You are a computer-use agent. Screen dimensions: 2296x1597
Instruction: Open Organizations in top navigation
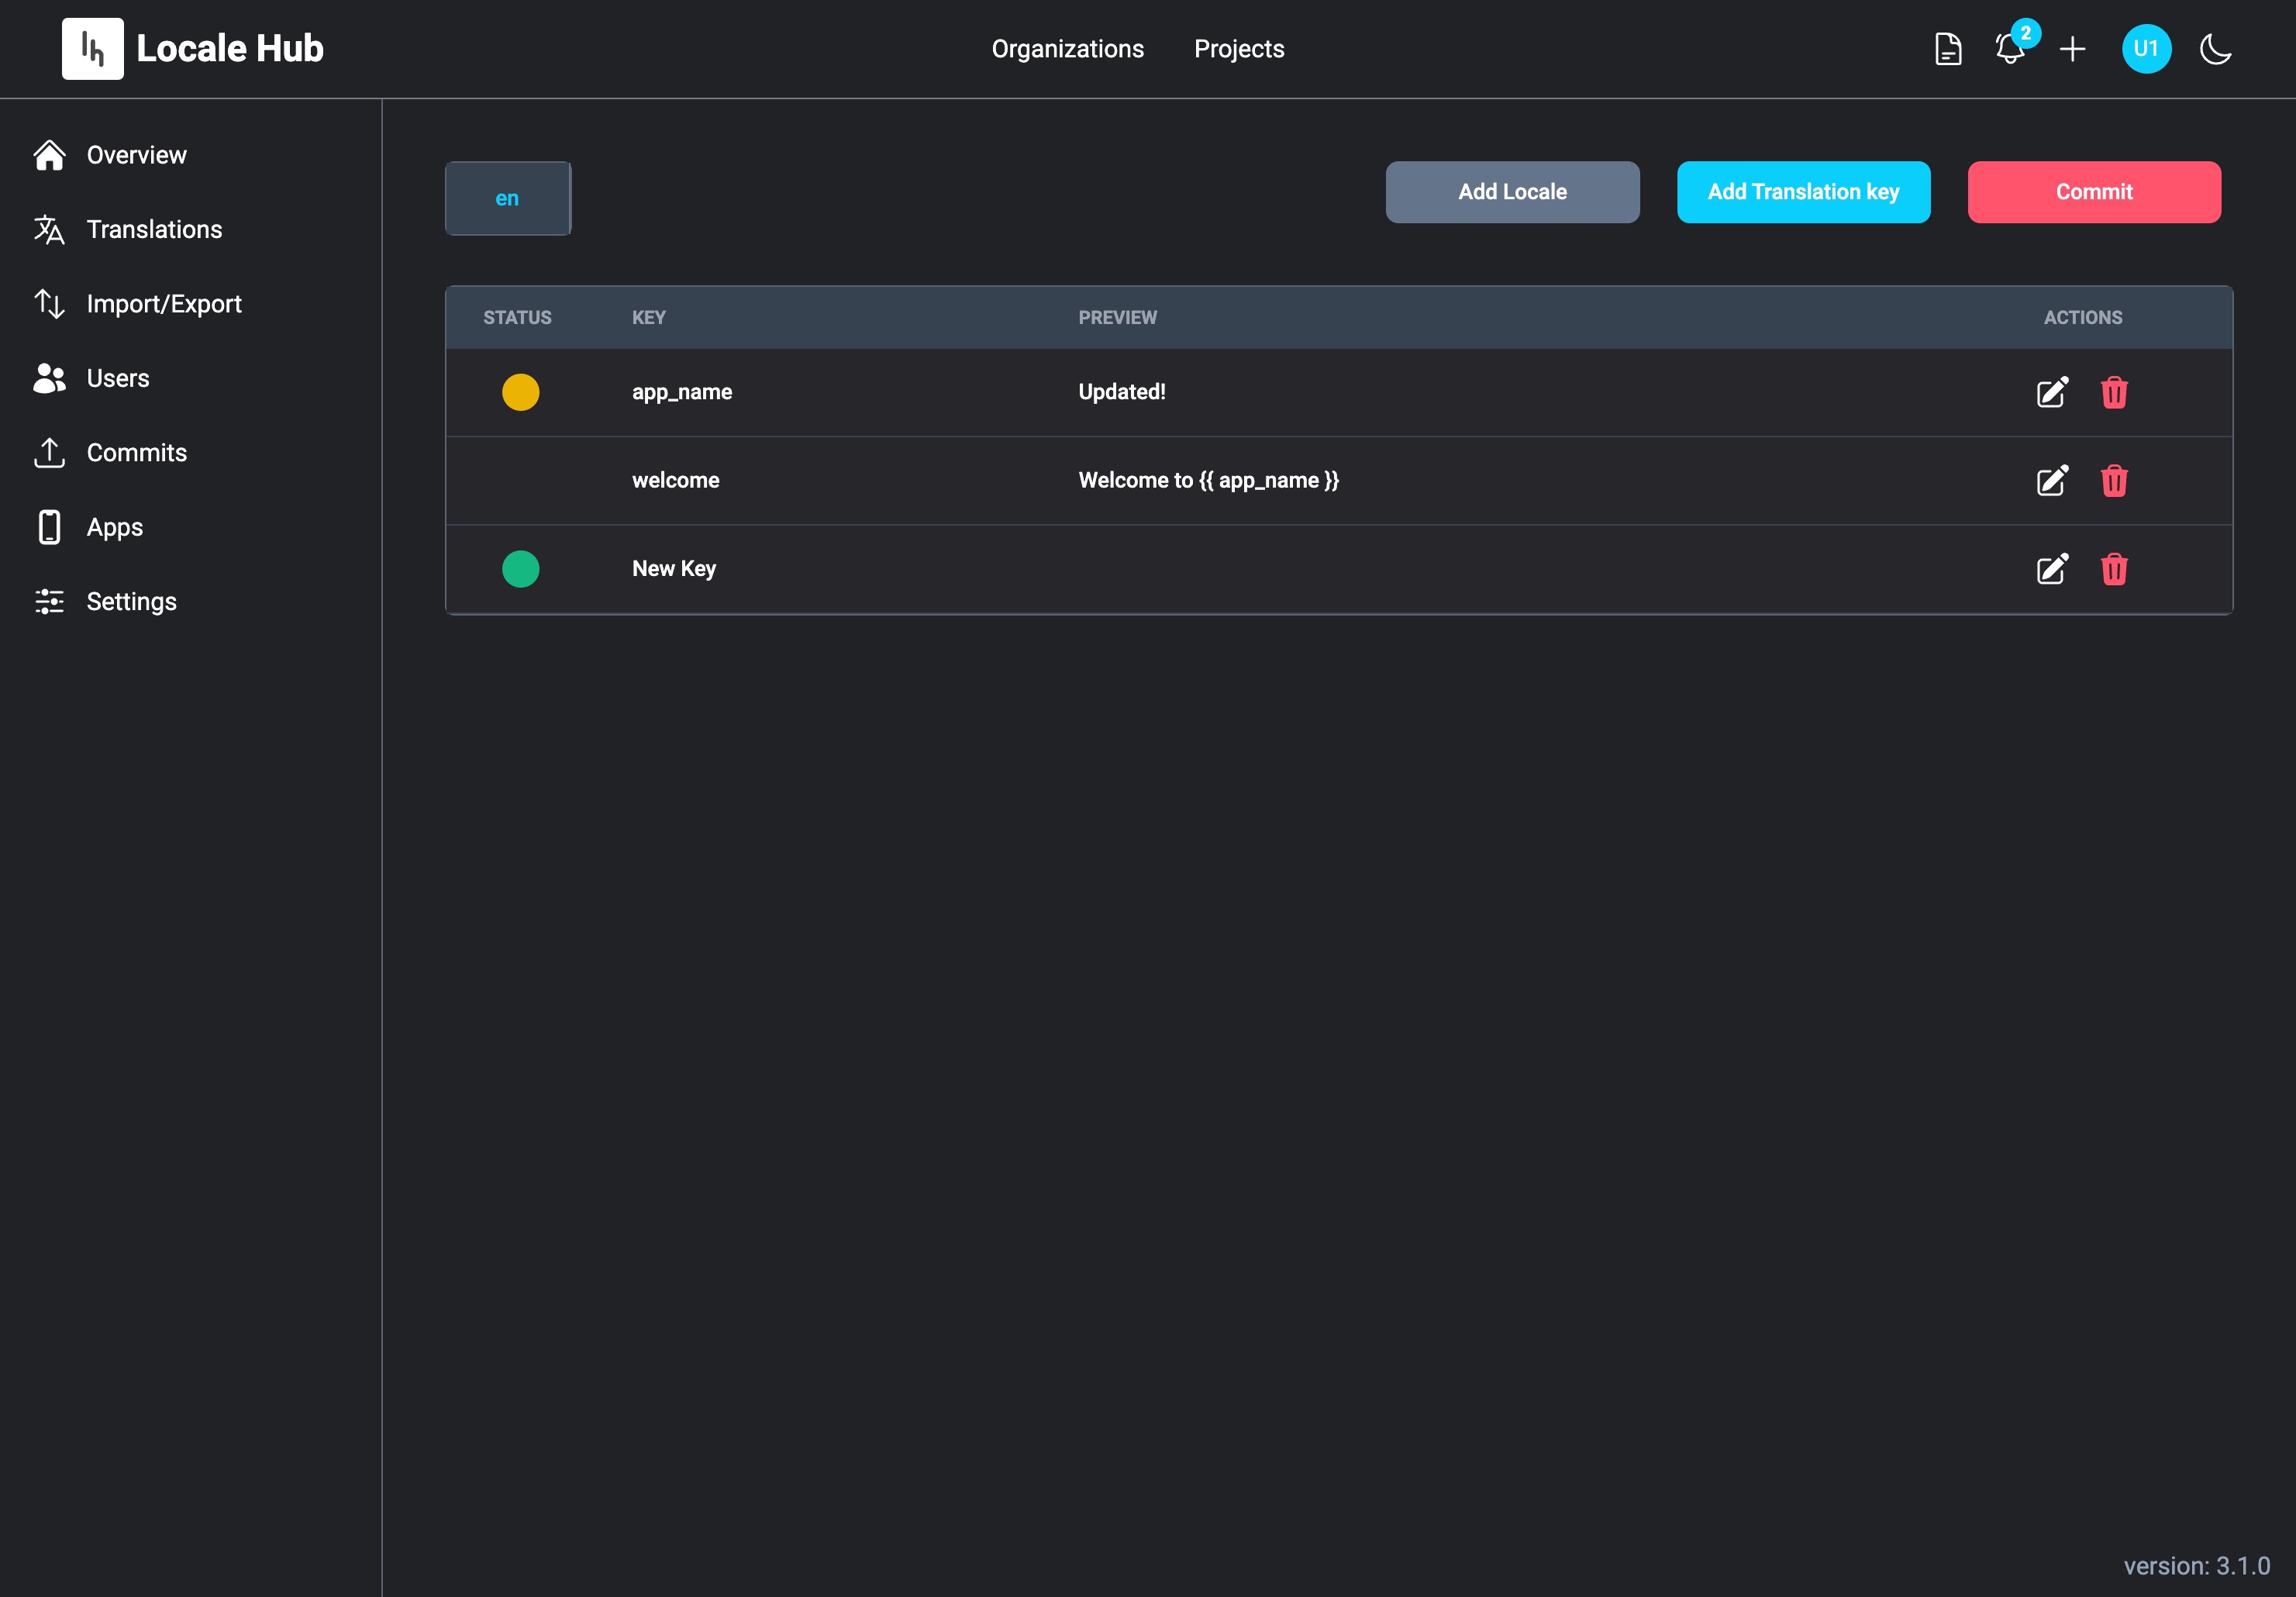pos(1067,49)
